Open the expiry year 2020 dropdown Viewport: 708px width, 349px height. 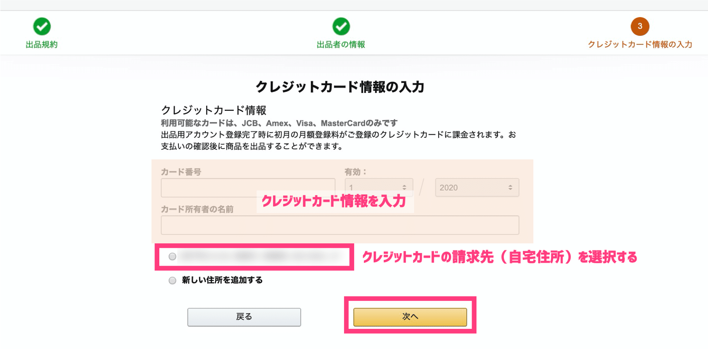(477, 187)
